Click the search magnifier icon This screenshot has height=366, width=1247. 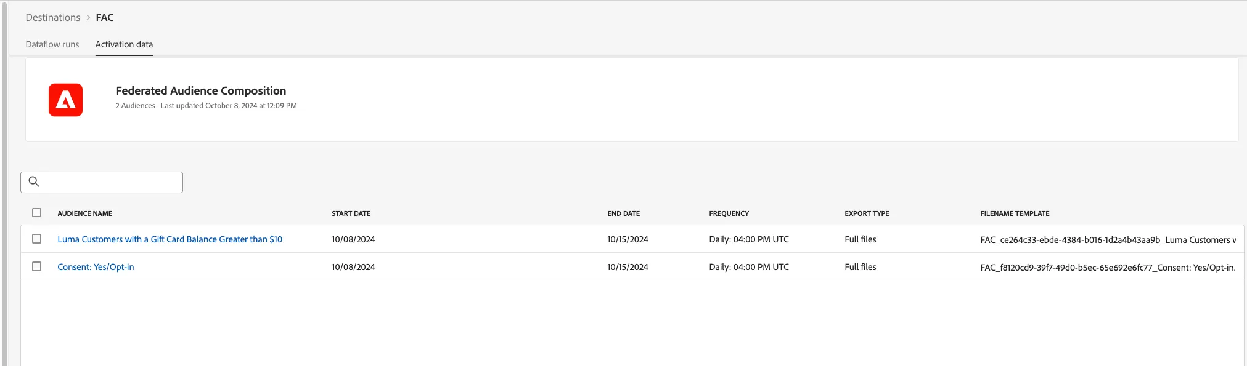(34, 181)
